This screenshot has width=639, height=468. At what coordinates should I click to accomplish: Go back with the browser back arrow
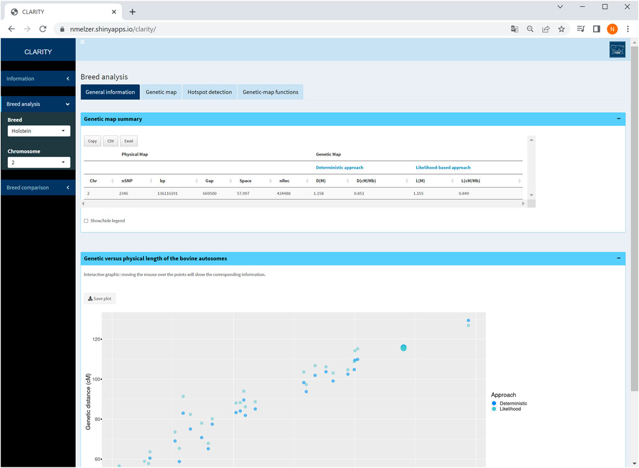pyautogui.click(x=11, y=29)
